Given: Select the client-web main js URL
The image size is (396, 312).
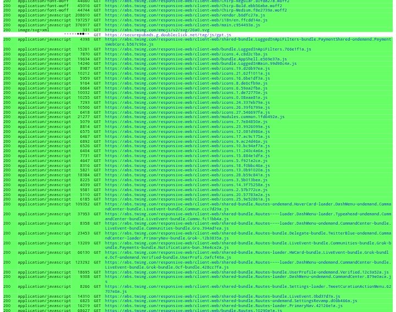Looking at the screenshot, I should coord(183,25).
